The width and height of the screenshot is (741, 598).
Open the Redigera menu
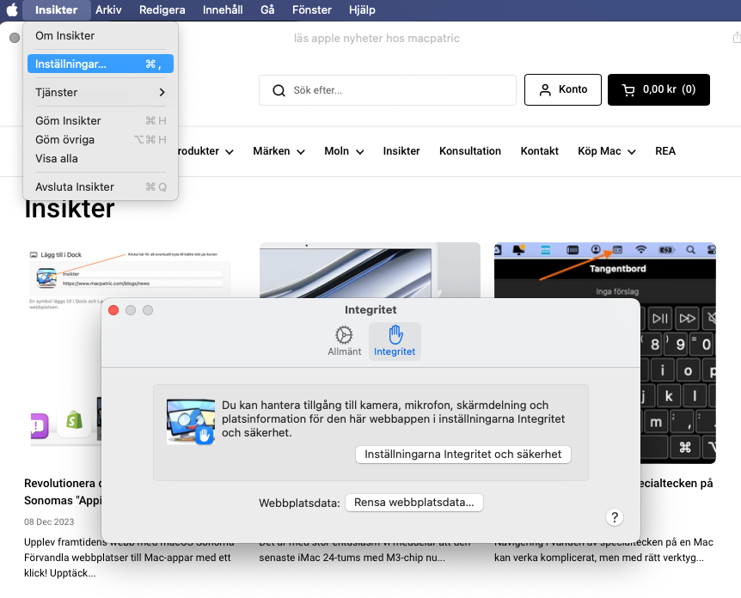162,9
